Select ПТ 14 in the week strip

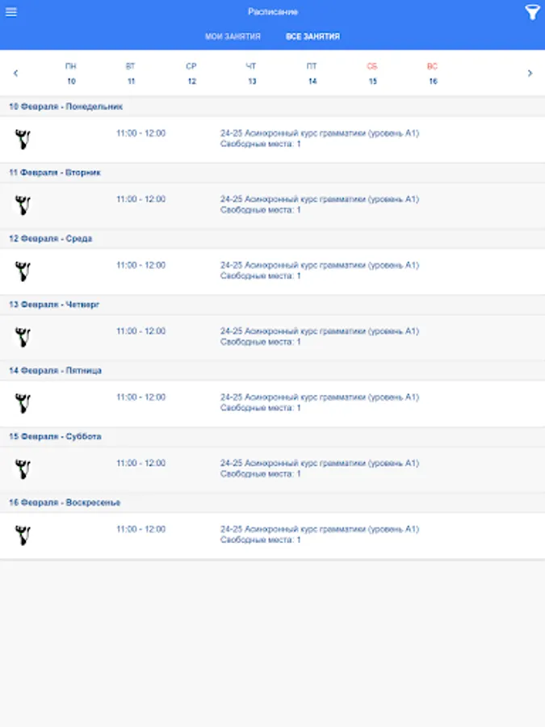pos(312,74)
